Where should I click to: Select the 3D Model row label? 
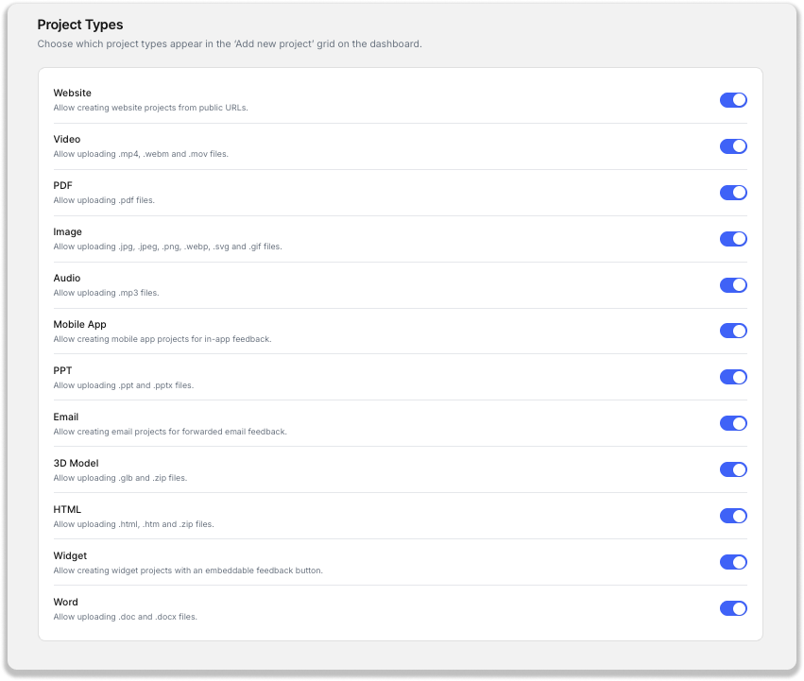76,463
